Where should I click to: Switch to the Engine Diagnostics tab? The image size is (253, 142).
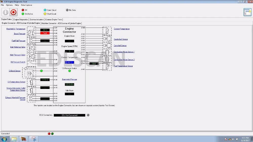21,19
